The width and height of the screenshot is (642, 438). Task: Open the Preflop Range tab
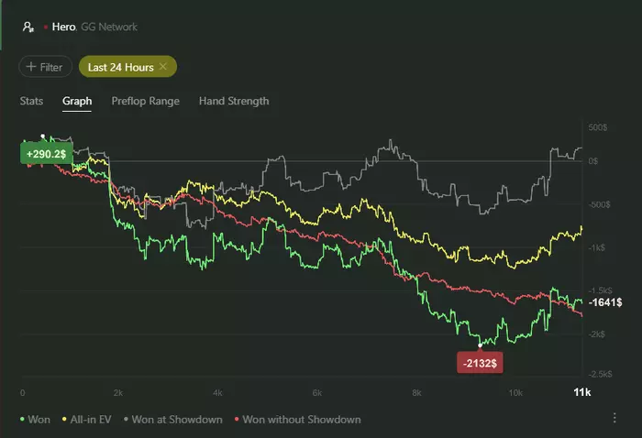tap(145, 101)
